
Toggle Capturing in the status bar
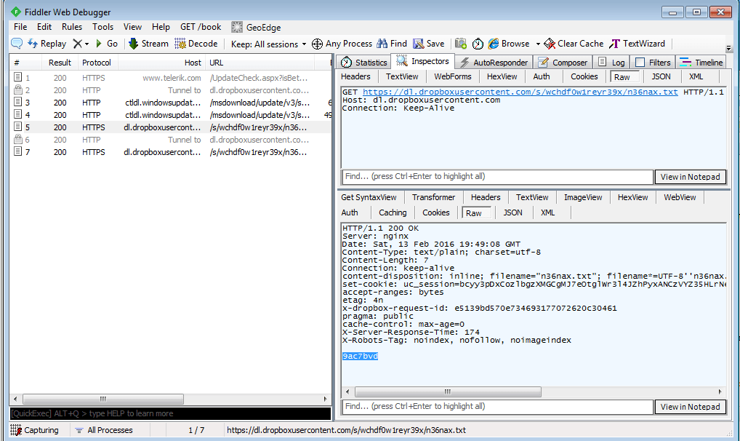click(x=35, y=430)
